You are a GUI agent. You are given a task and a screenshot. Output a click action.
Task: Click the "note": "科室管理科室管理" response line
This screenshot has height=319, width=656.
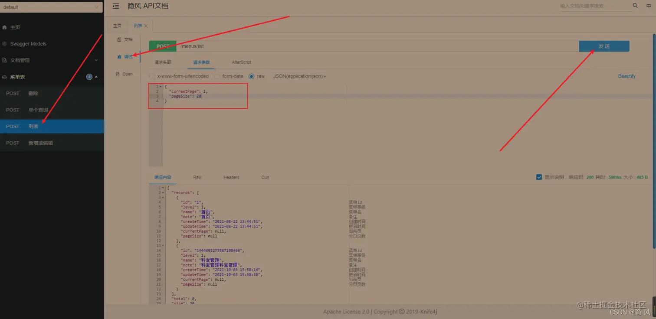pos(211,265)
